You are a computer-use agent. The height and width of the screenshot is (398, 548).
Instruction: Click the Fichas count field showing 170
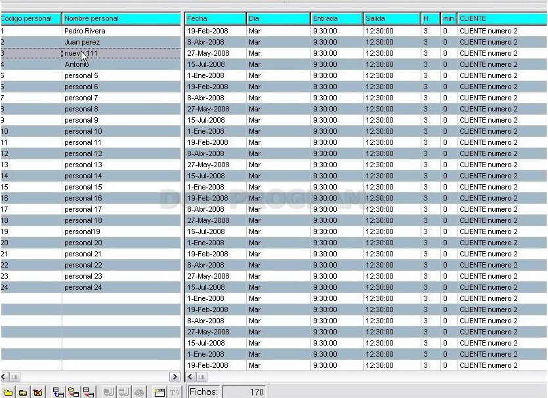point(244,391)
